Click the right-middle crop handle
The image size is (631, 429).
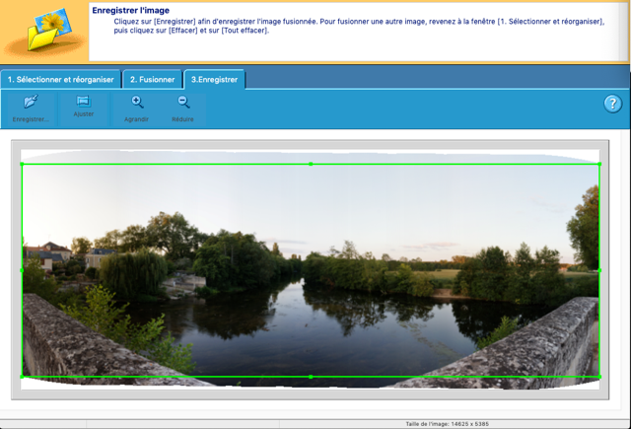pyautogui.click(x=599, y=270)
